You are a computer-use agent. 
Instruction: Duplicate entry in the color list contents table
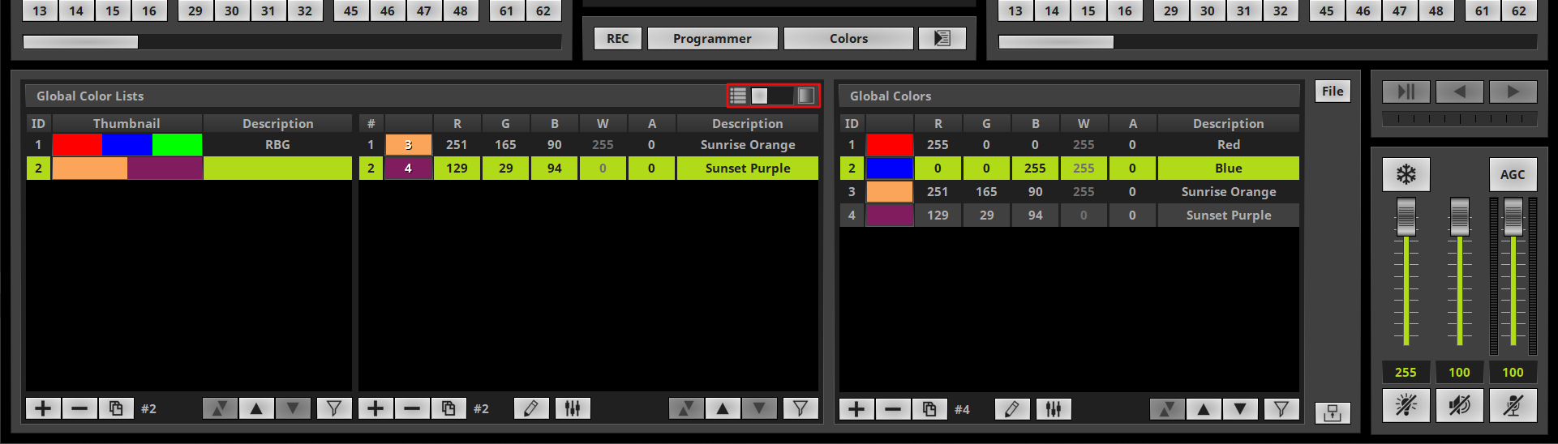[449, 408]
